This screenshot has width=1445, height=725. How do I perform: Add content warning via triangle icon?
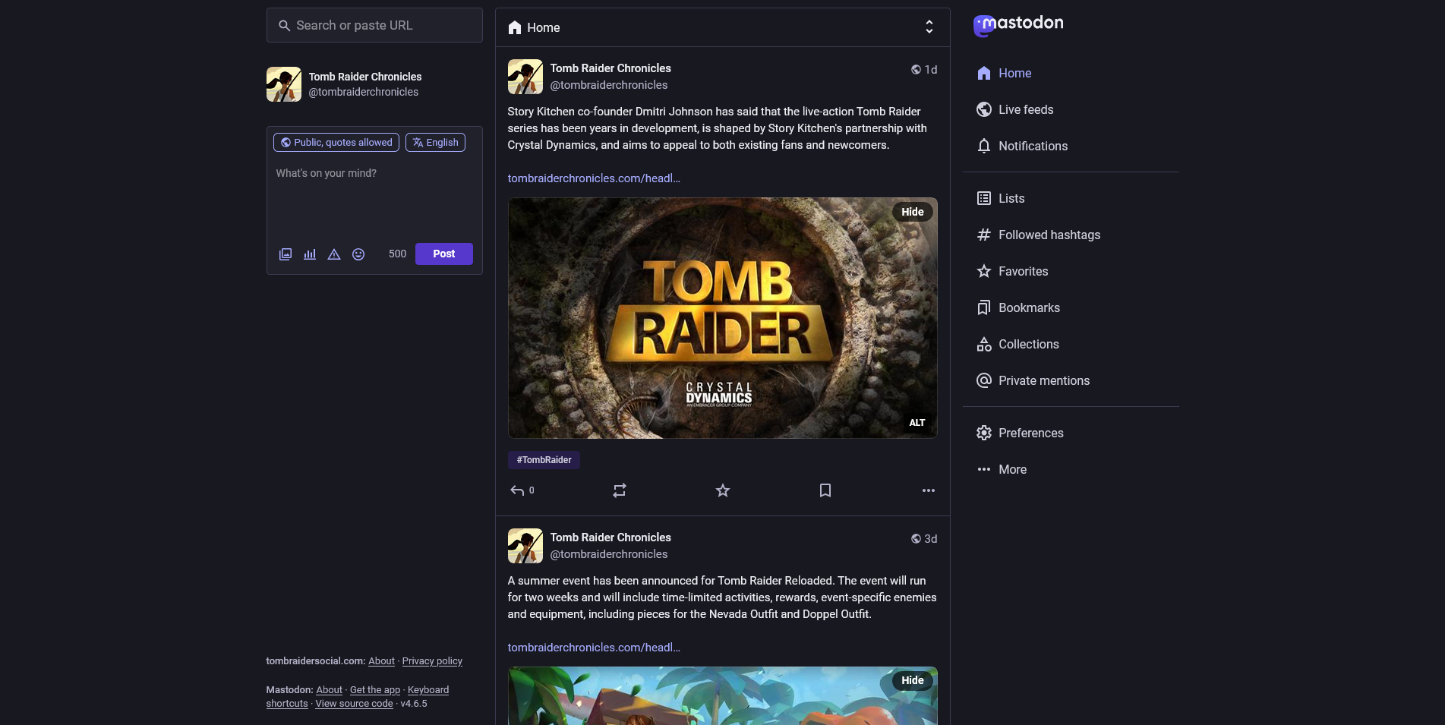tap(334, 254)
